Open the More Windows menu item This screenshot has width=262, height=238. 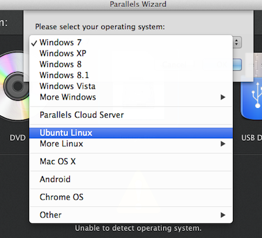point(131,97)
